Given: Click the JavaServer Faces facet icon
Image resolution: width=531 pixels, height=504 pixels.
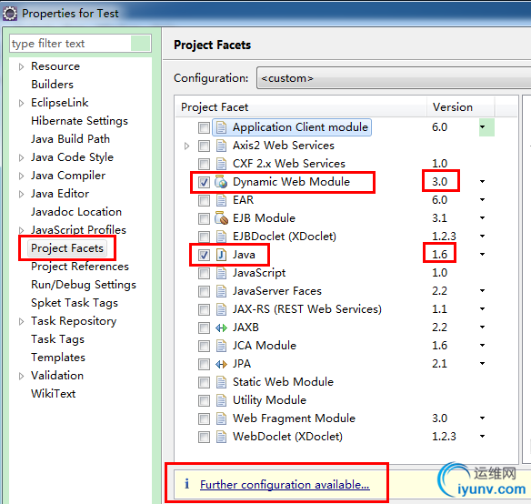Looking at the screenshot, I should pyautogui.click(x=221, y=291).
